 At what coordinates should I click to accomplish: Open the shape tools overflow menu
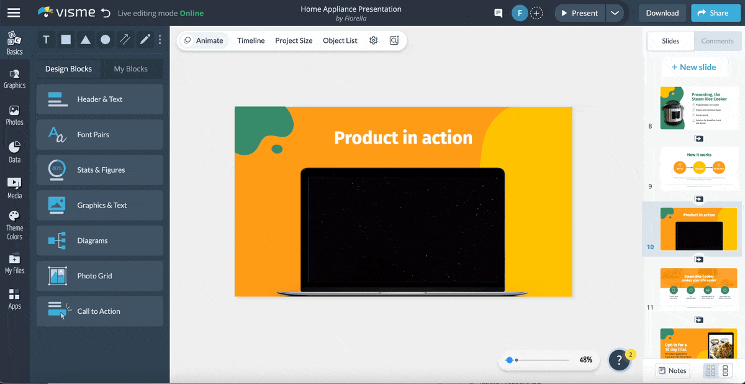[160, 39]
